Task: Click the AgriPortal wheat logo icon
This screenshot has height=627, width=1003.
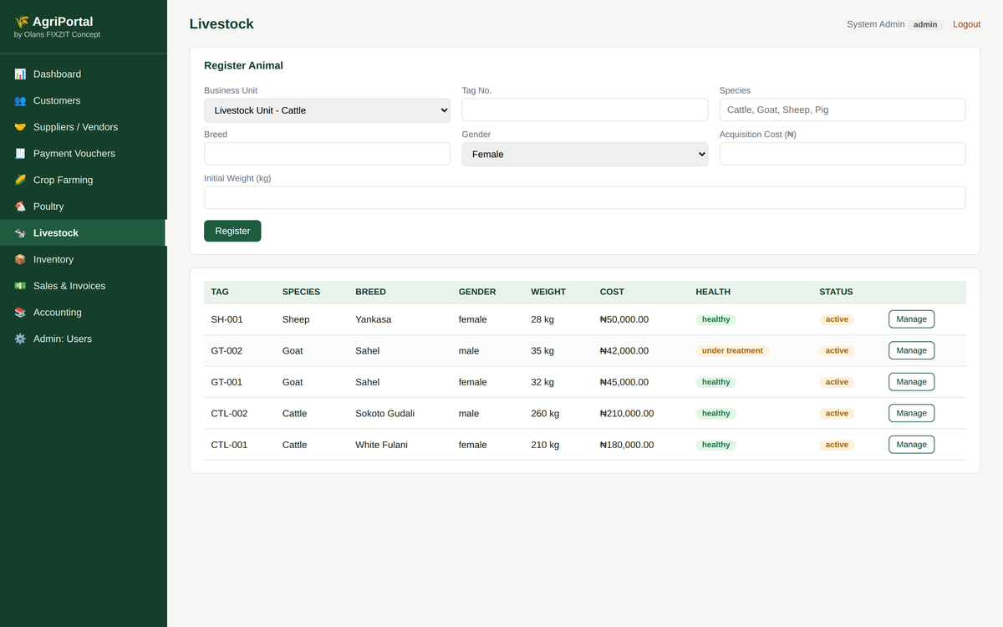Action: [22, 22]
